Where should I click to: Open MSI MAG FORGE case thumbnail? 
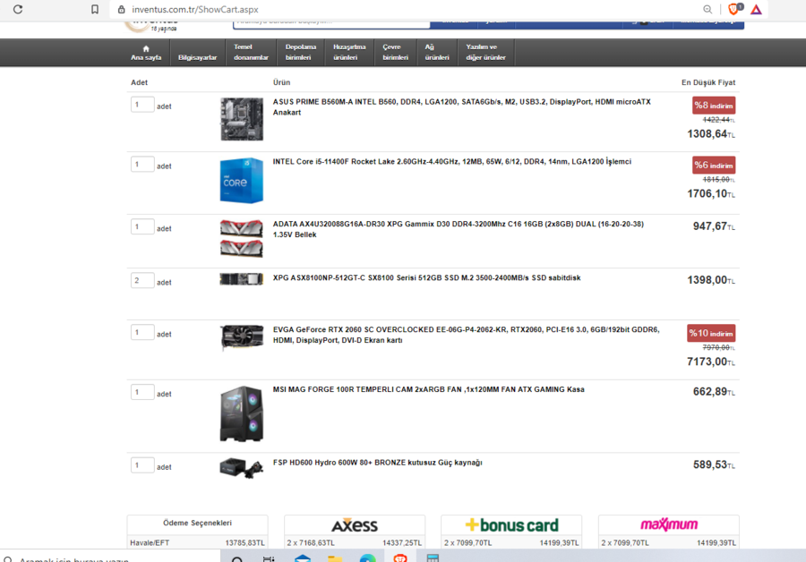coord(242,413)
